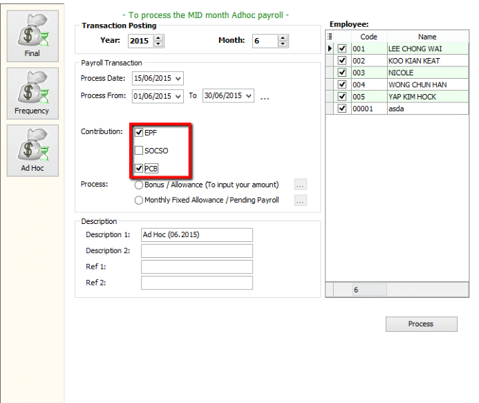This screenshot has width=479, height=403.
Task: Click the grid options icon in employee table
Action: coord(330,37)
